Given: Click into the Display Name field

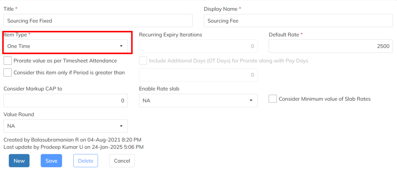Looking at the screenshot, I should pyautogui.click(x=298, y=21).
